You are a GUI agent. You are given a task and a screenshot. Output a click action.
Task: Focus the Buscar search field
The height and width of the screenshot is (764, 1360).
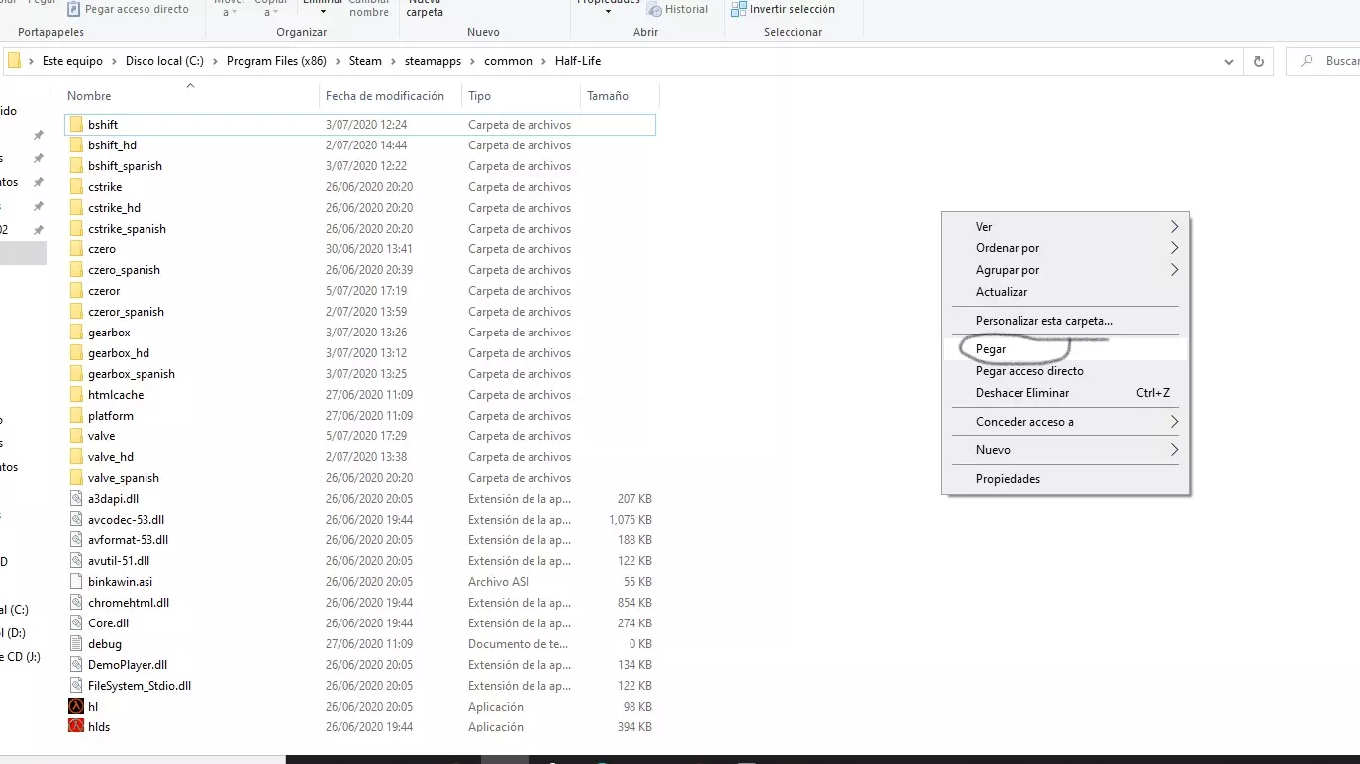click(x=1323, y=61)
